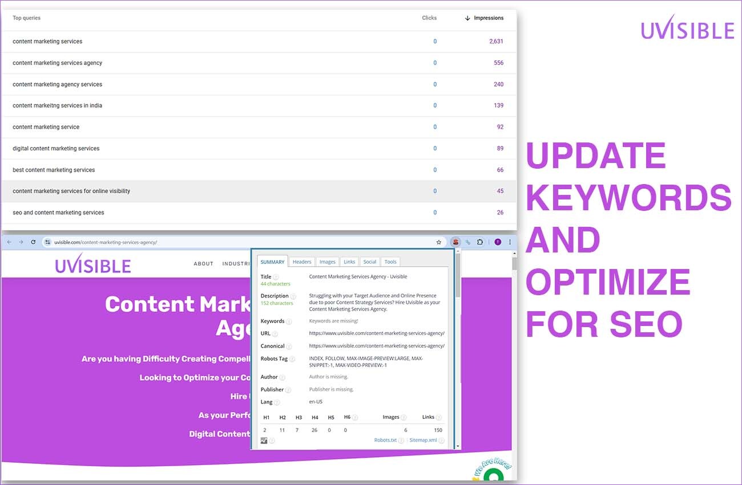Click help icon beside URL label

275,334
